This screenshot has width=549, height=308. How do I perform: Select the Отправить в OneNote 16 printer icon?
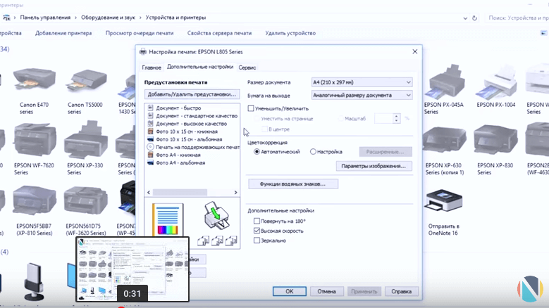pyautogui.click(x=443, y=200)
